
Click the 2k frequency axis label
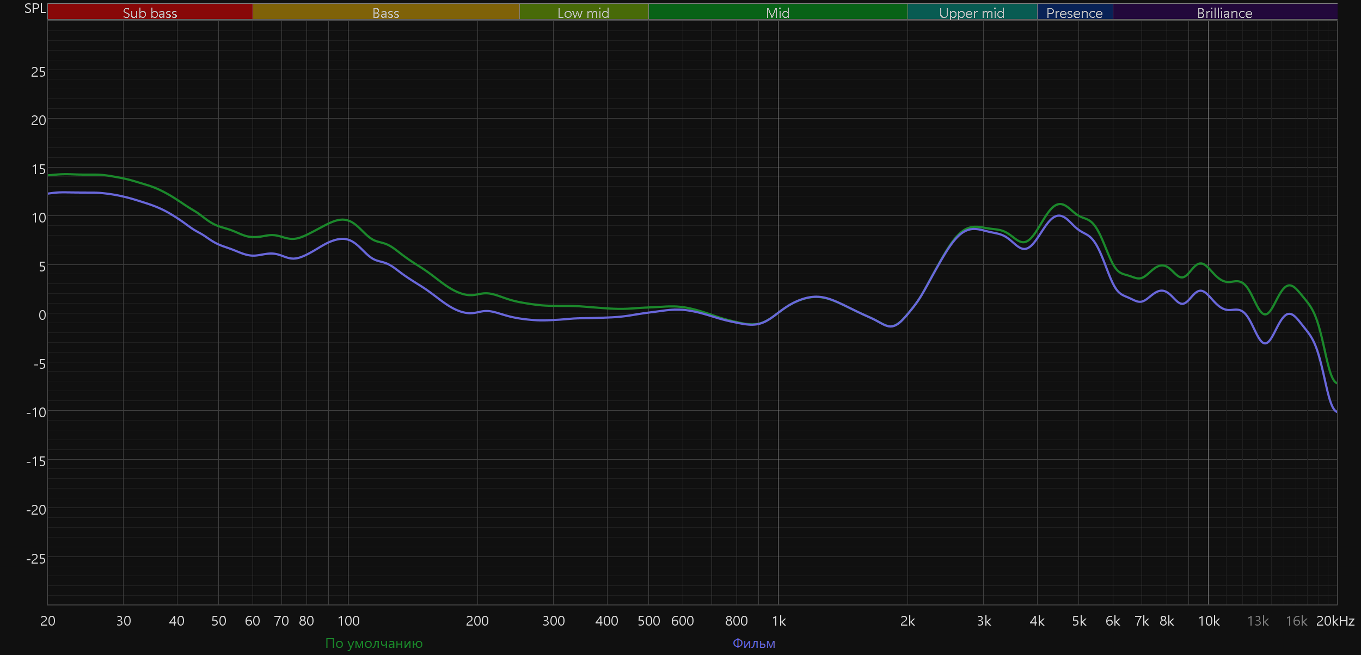click(x=908, y=621)
